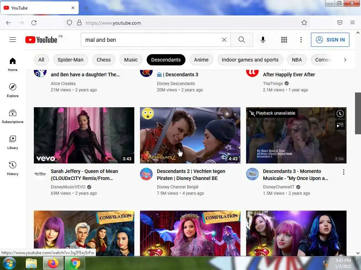This screenshot has width=361, height=270.
Task: Click the page vertical scrollbar thumb
Action: (x=358, y=113)
